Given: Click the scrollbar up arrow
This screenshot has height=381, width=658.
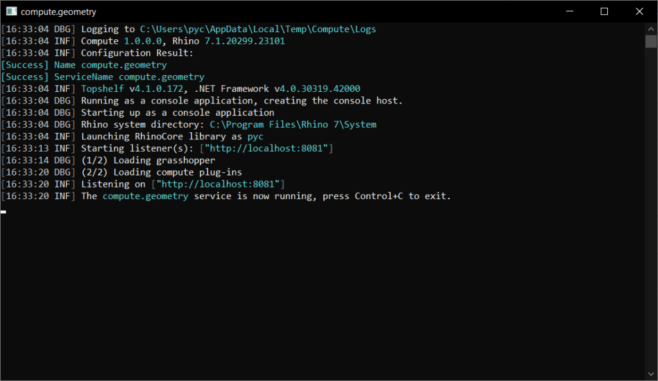Looking at the screenshot, I should 650,28.
